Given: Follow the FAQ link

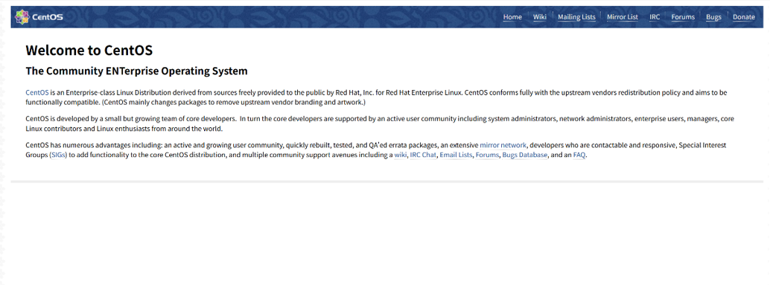Looking at the screenshot, I should (x=579, y=155).
